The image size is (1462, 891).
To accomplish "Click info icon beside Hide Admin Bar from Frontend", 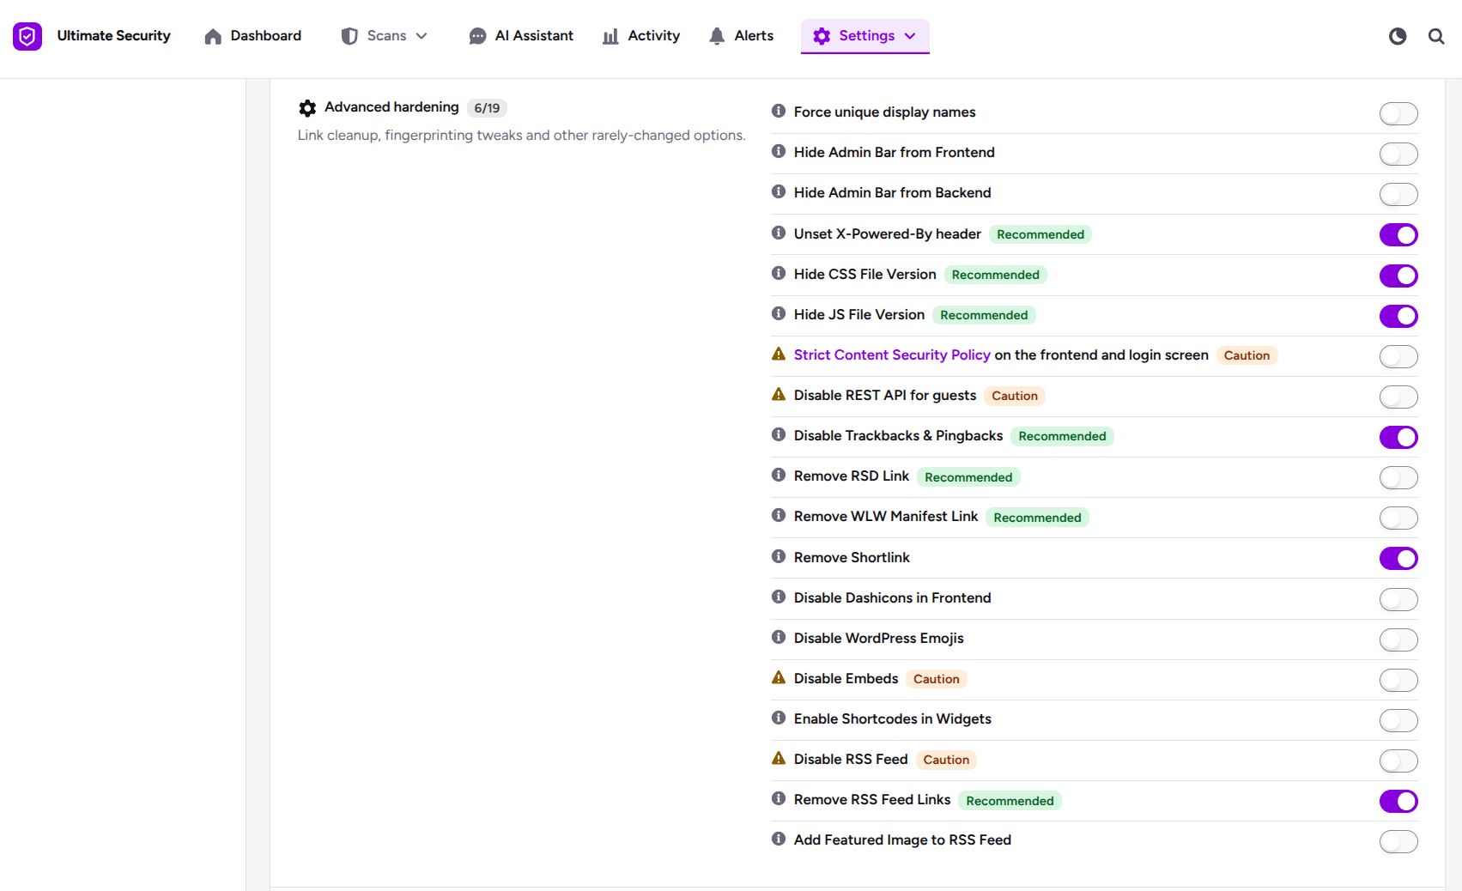I will click(x=779, y=151).
